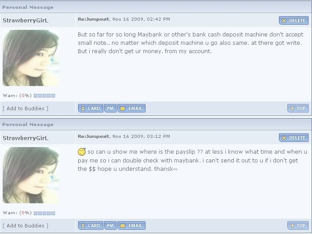Click the smiley emoticon in second message
The height and width of the screenshot is (234, 312).
tap(82, 152)
